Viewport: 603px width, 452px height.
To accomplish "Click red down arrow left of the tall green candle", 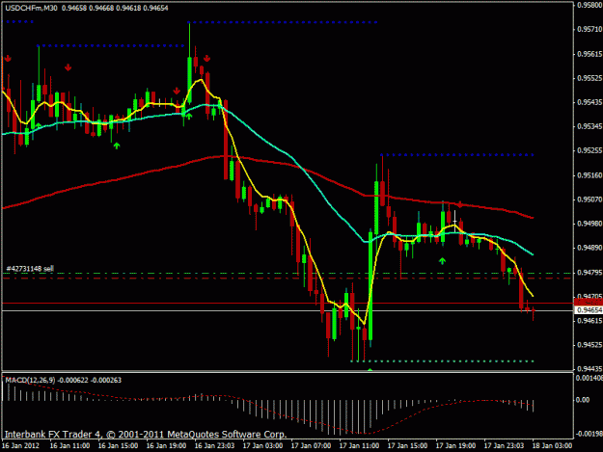I will tap(177, 91).
